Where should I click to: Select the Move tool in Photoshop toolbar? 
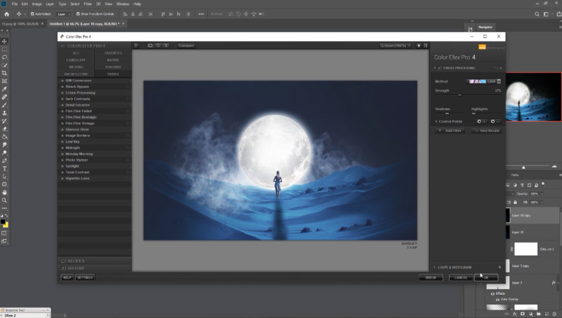click(5, 41)
